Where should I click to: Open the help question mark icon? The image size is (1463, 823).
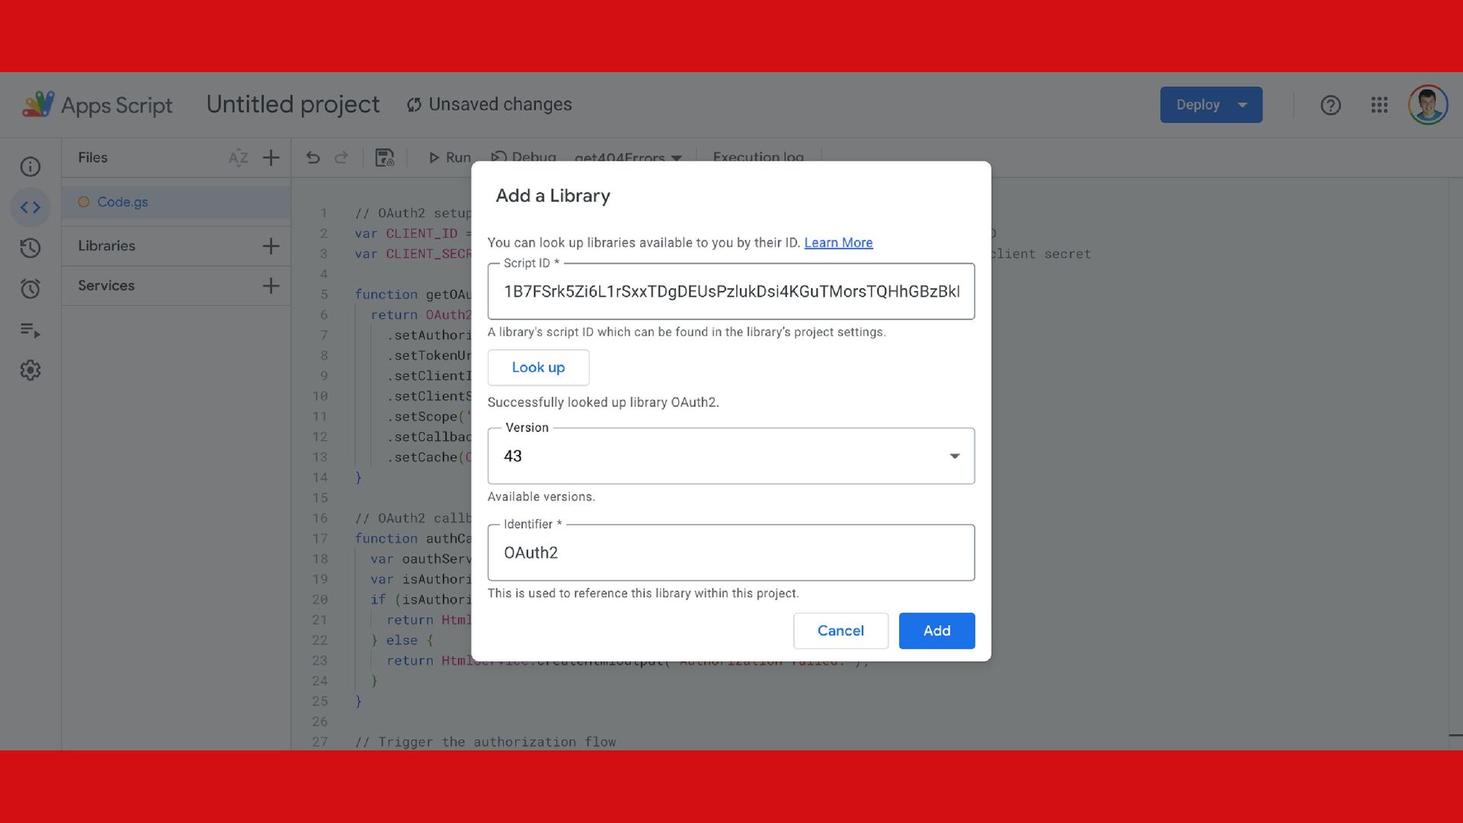[1330, 105]
